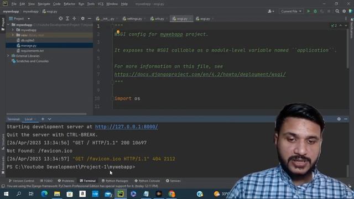Open the File menu
Viewport: 354px width, 199px height.
pos(14,4)
